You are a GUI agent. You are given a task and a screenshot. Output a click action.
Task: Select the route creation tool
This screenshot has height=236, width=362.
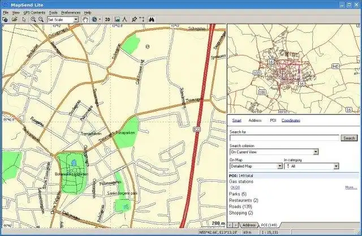click(142, 20)
